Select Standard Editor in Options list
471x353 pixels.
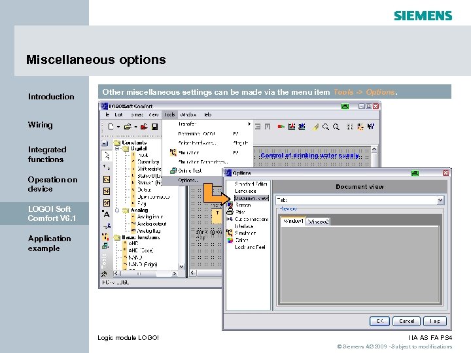(x=251, y=184)
